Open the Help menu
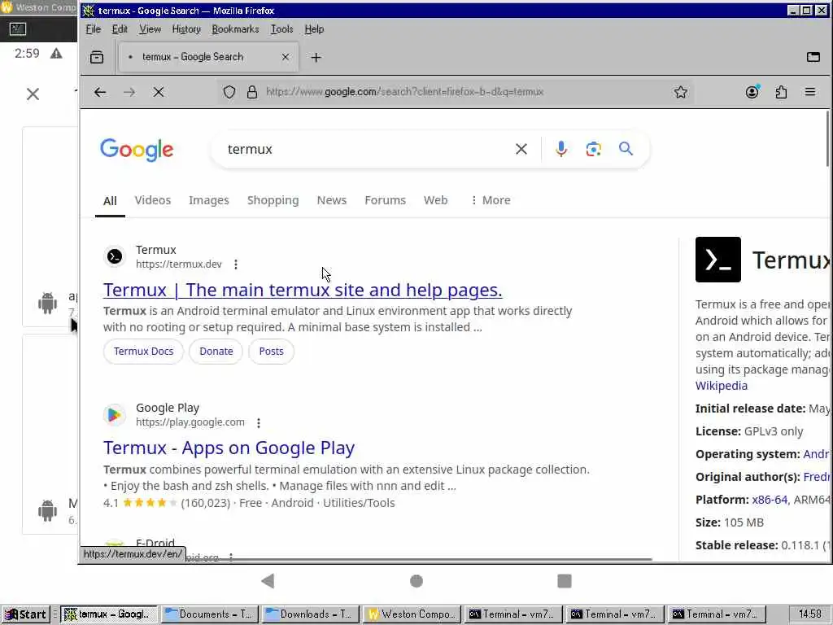This screenshot has width=833, height=625. 314,29
